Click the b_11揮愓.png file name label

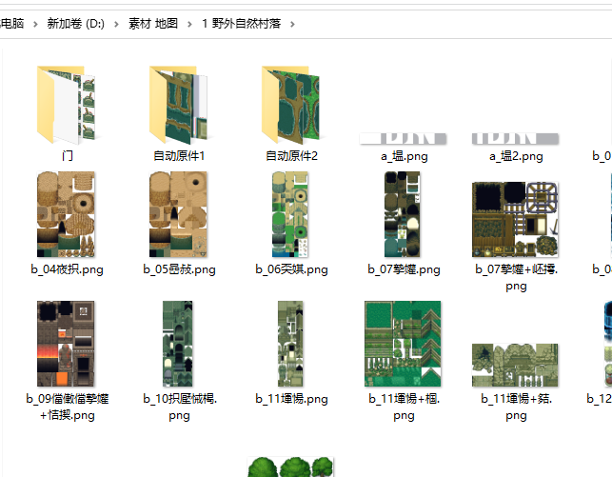point(291,399)
